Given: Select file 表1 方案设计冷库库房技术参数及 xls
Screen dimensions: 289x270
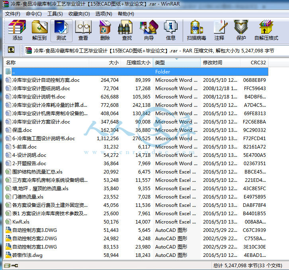Looking at the screenshot, I should pyautogui.click(x=50, y=213).
